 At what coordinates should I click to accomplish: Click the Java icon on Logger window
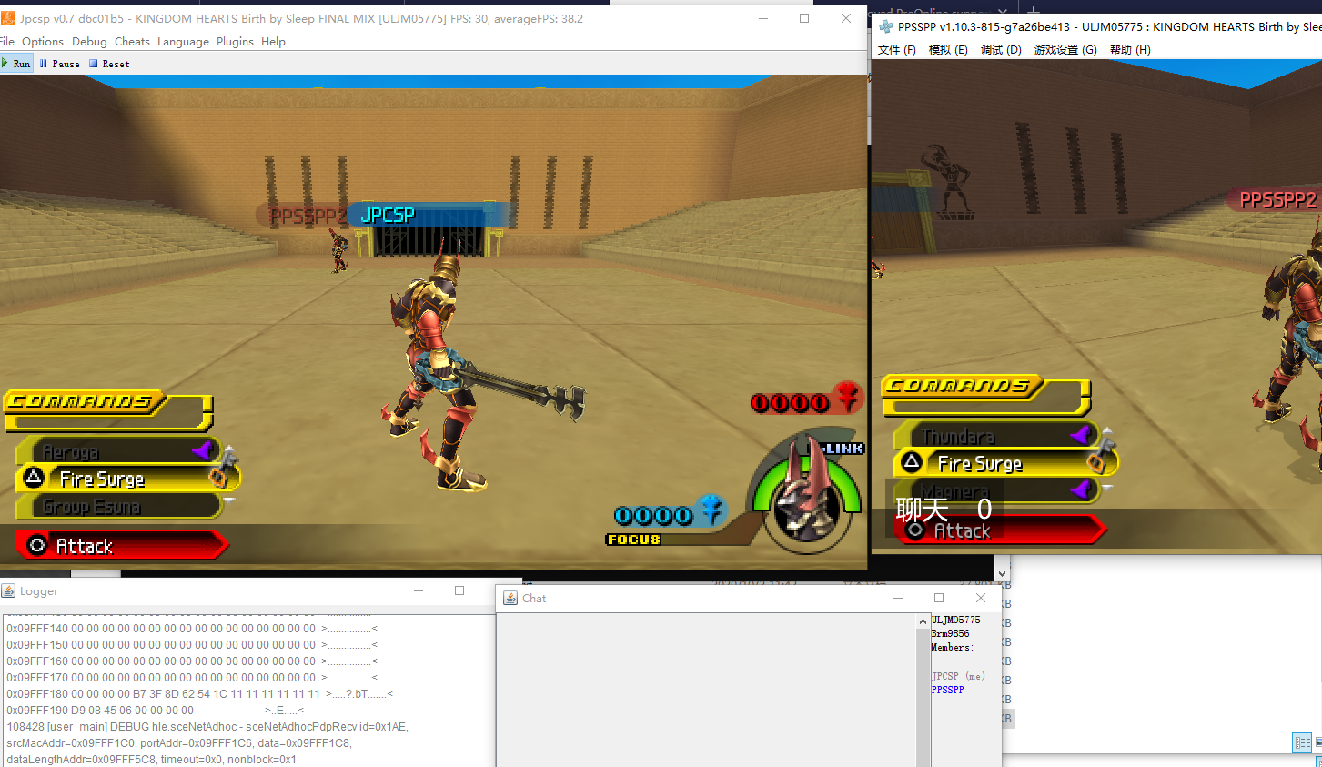click(8, 591)
